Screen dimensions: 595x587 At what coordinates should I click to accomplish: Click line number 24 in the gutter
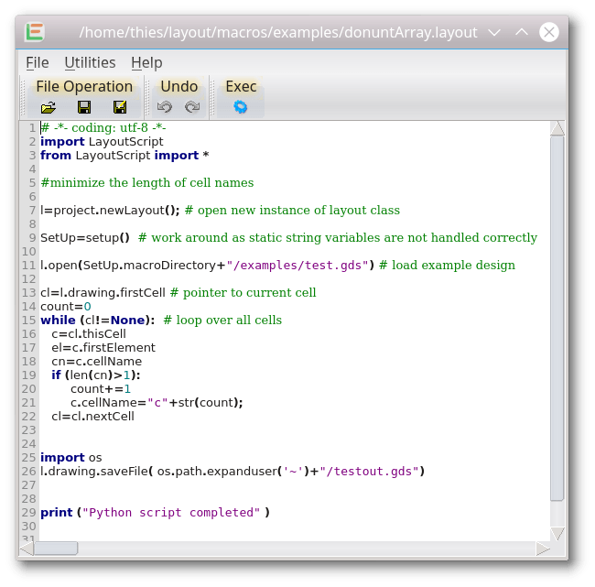click(29, 444)
